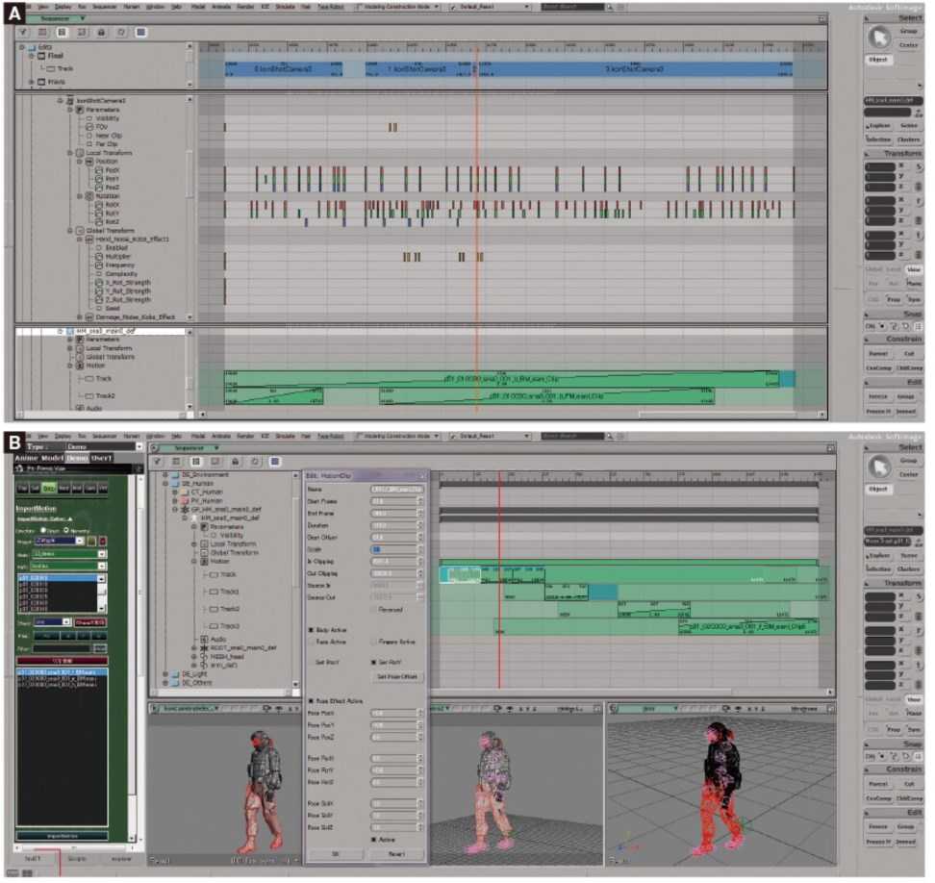Click the lock icon in panel A's sequencer toolbar
The image size is (935, 883).
101,32
